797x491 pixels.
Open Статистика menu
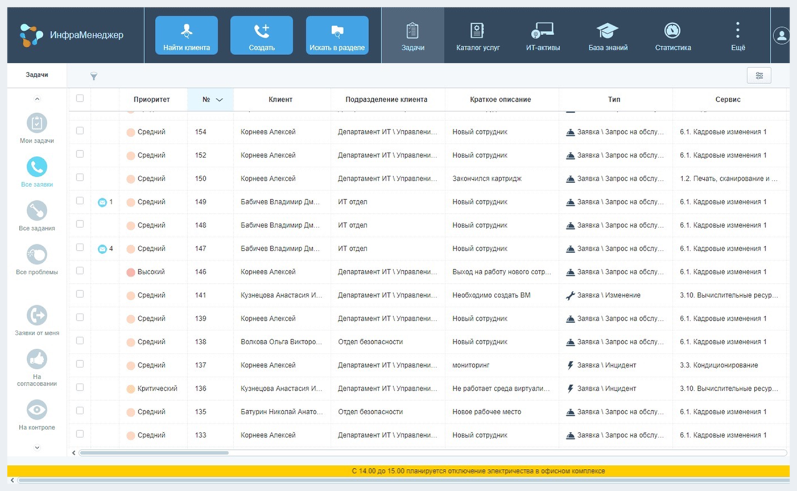click(x=673, y=35)
